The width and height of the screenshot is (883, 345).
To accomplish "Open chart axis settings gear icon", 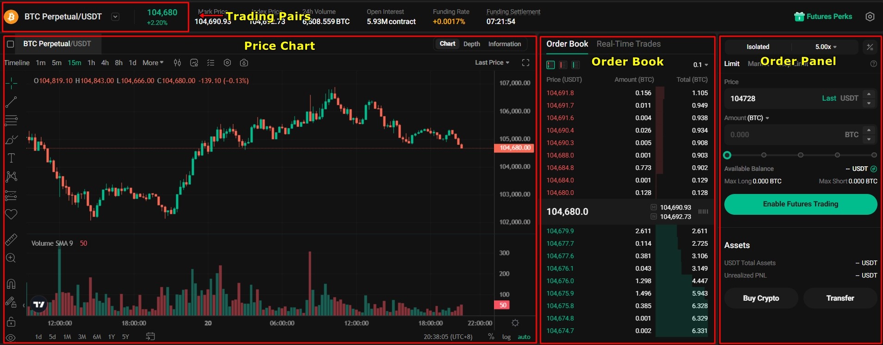I will tap(515, 323).
